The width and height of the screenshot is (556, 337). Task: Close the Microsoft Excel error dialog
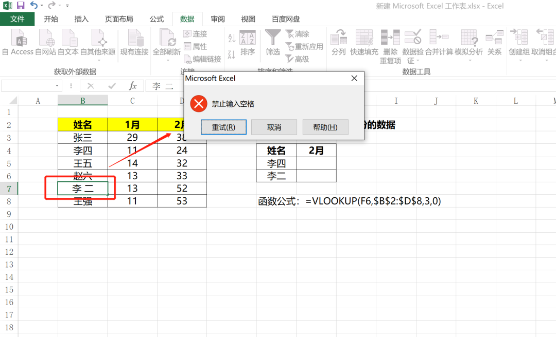tap(354, 78)
